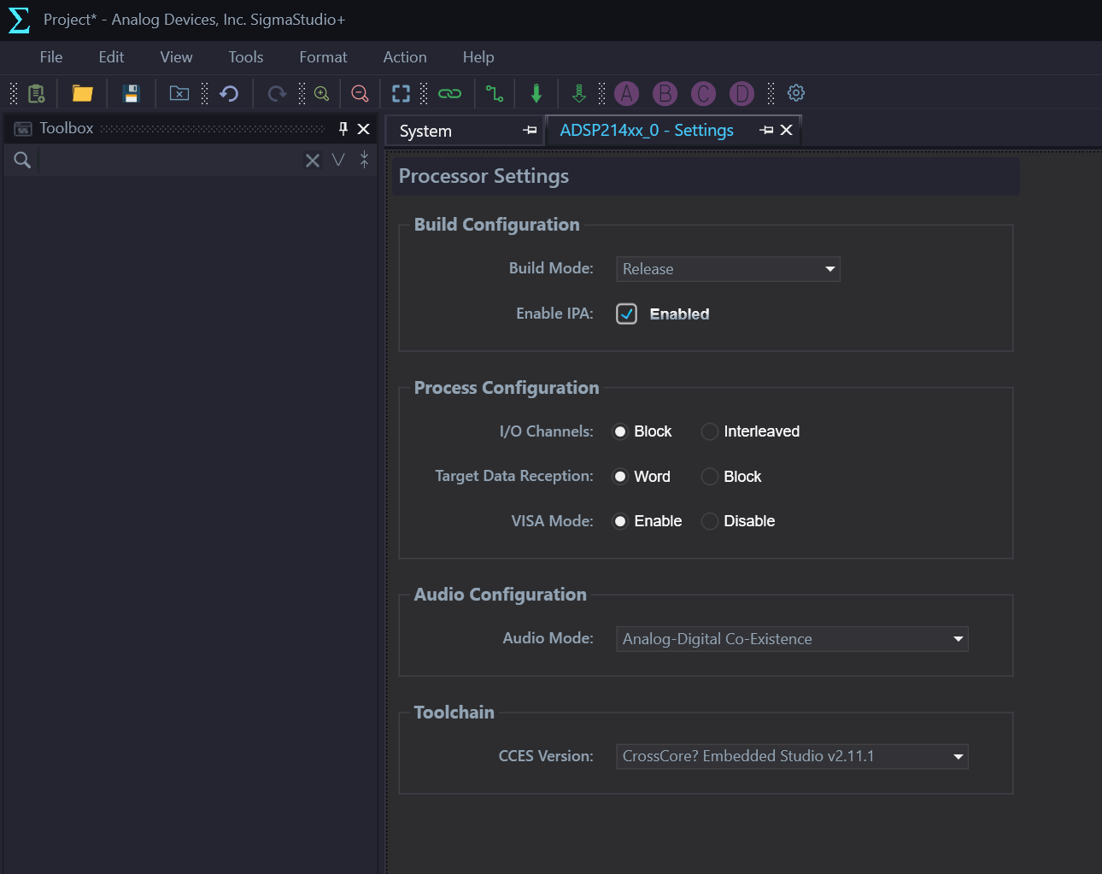Open the View menu

pyautogui.click(x=176, y=57)
